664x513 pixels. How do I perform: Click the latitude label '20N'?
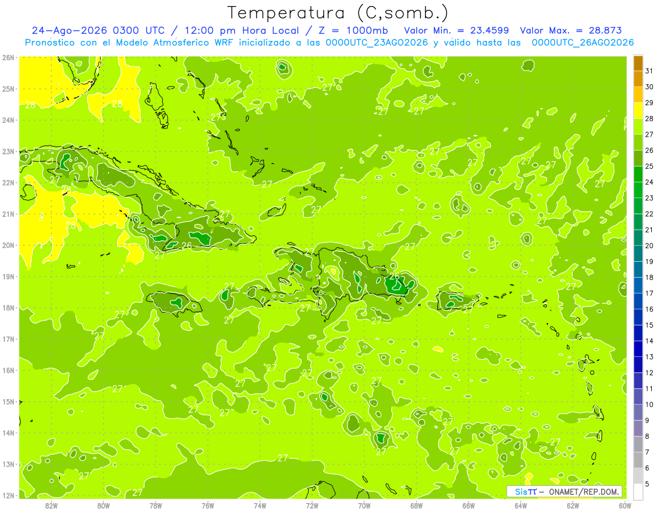(x=8, y=245)
